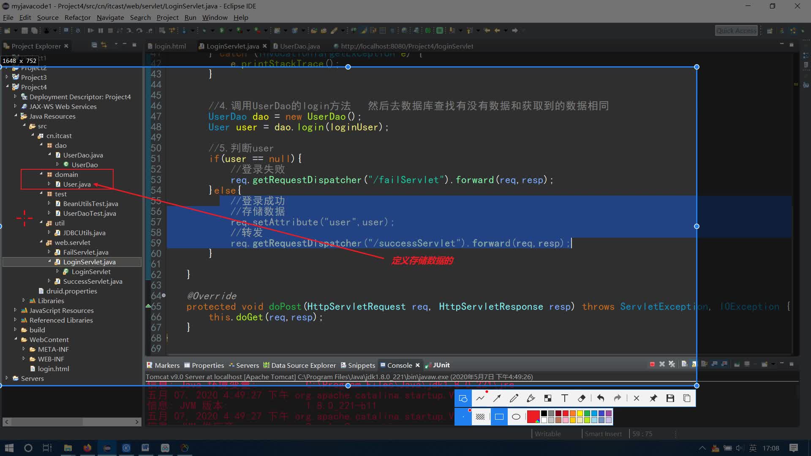
Task: Save the screenshot using the floppy icon
Action: pos(670,398)
